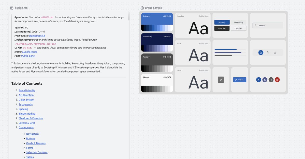Click the magnifier icon in Search field

pyautogui.click(x=256, y=25)
